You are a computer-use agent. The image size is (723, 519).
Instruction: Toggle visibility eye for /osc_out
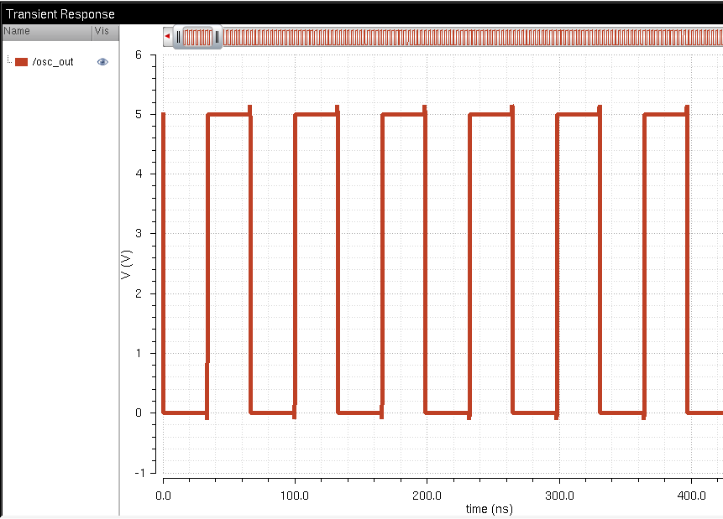[x=102, y=62]
